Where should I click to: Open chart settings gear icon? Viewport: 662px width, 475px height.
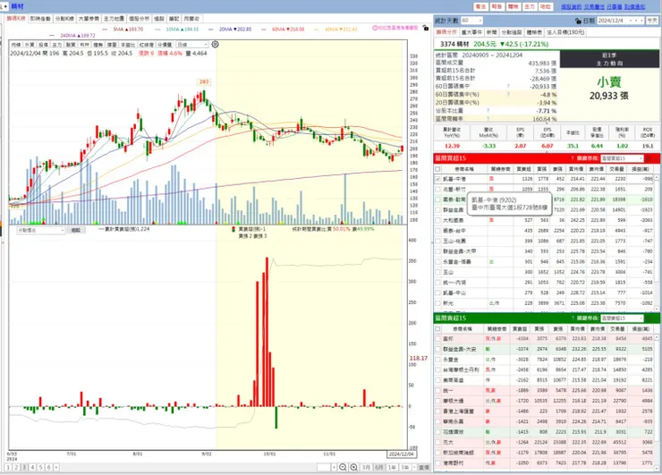[215, 45]
